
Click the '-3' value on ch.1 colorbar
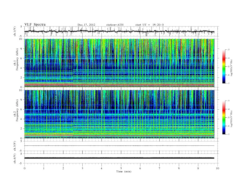228,50
